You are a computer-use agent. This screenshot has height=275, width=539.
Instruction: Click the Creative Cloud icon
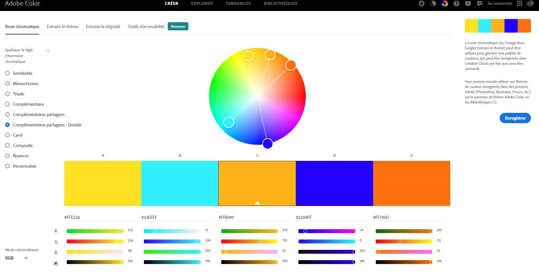(530, 4)
